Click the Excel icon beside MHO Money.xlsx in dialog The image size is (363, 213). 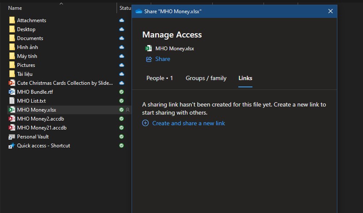(149, 49)
